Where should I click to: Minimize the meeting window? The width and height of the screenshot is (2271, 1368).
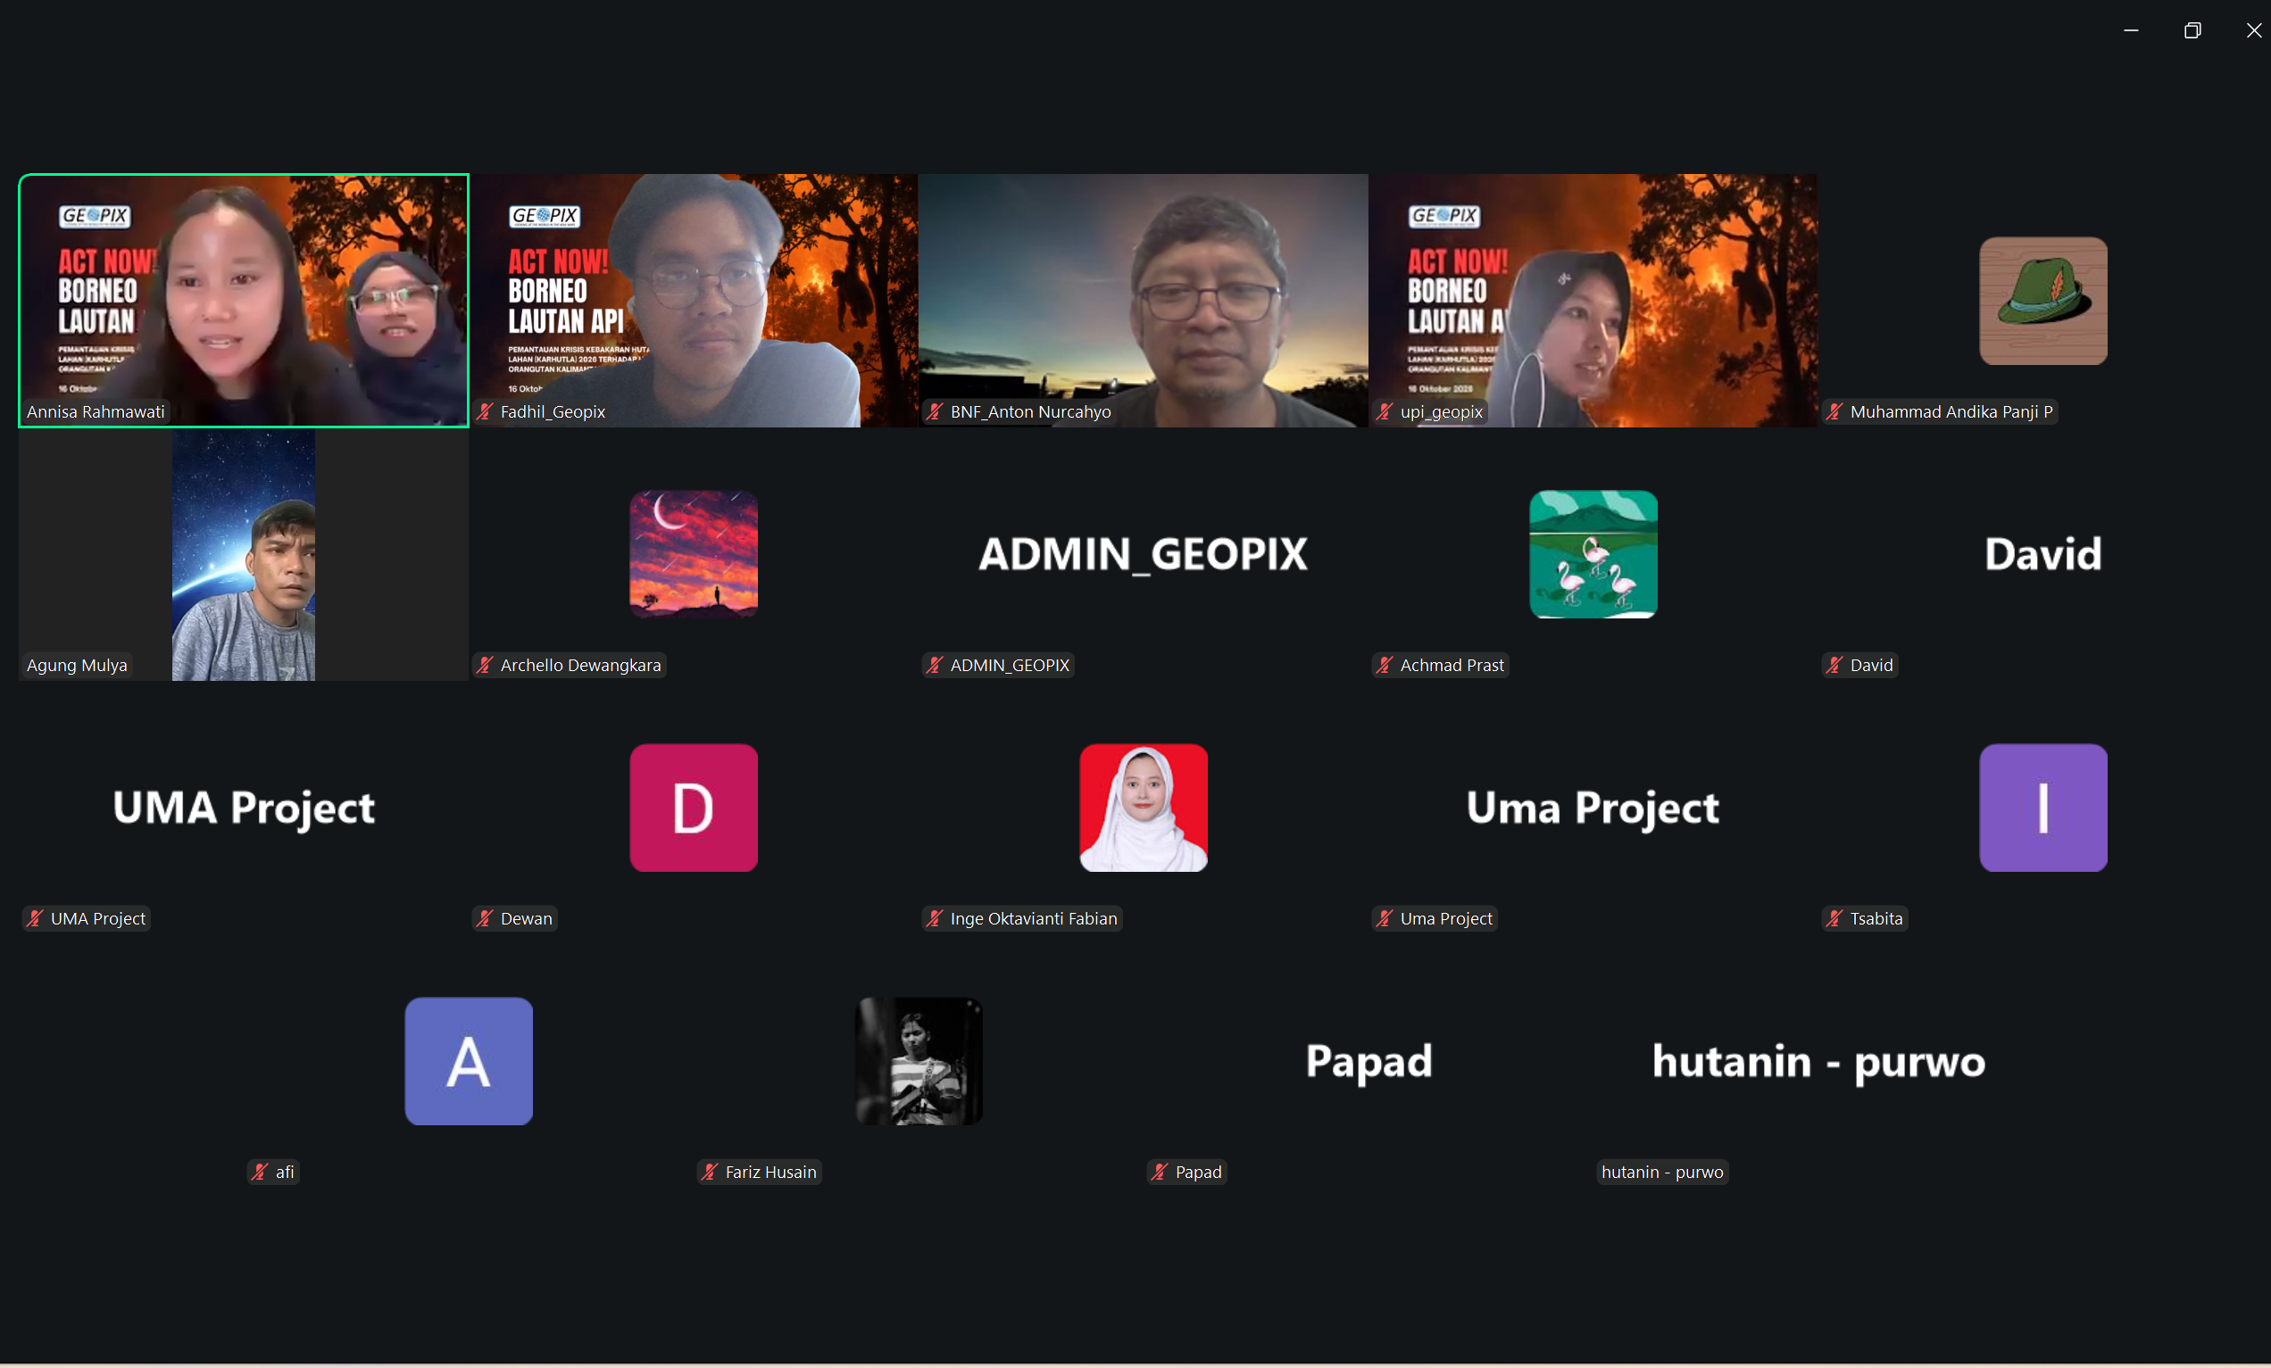coord(2131,30)
